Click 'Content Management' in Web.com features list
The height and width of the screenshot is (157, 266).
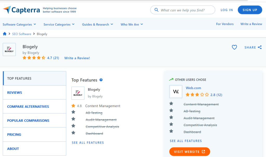(x=201, y=104)
